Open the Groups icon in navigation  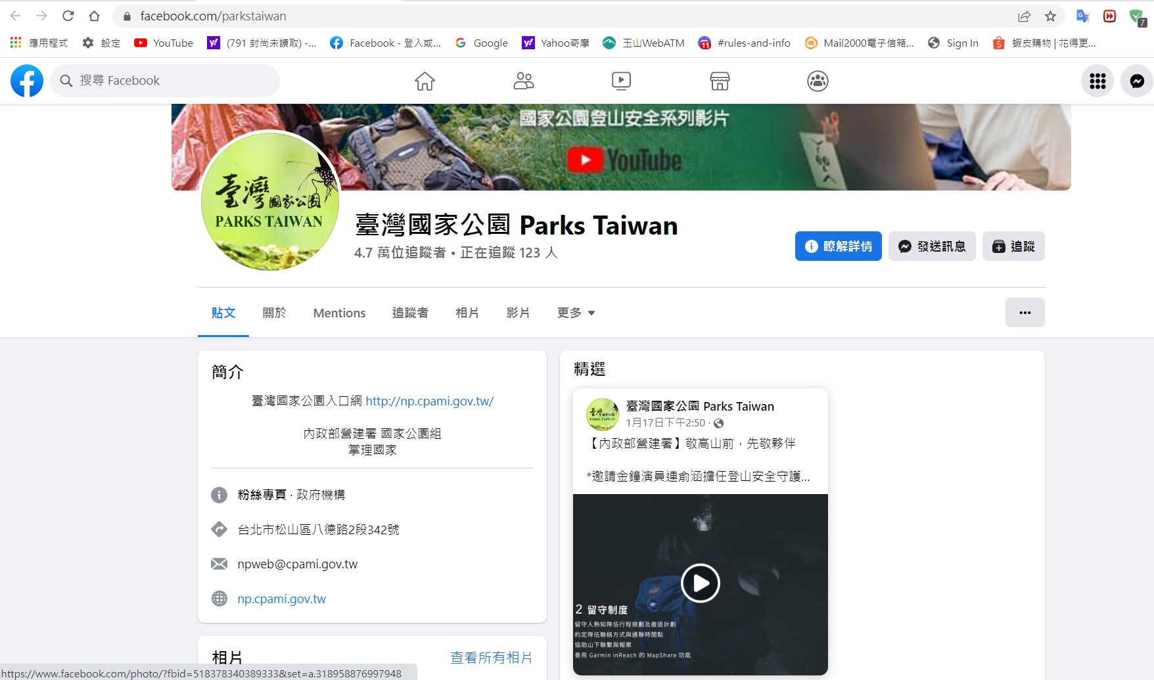[x=818, y=81]
